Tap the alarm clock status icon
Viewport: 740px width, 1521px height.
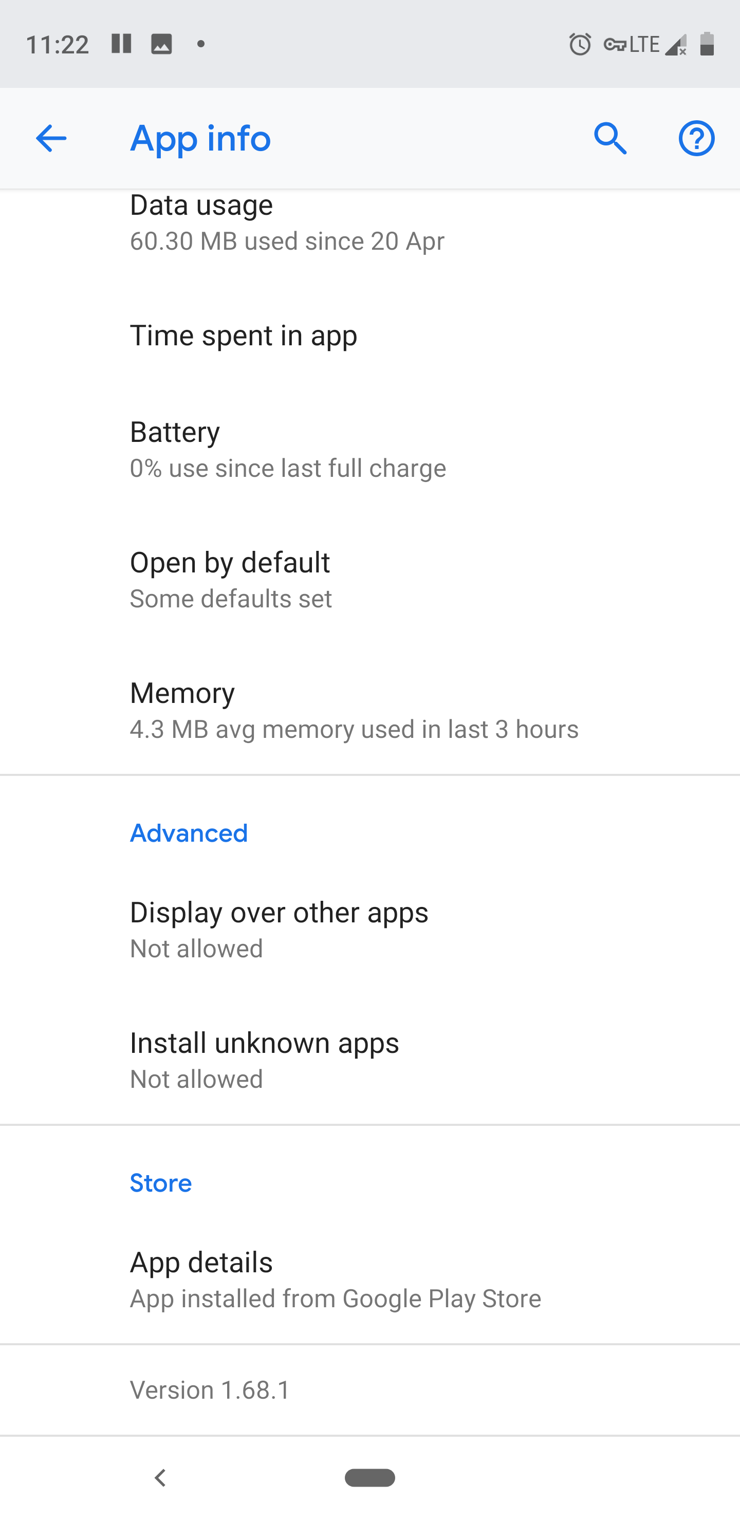(579, 44)
